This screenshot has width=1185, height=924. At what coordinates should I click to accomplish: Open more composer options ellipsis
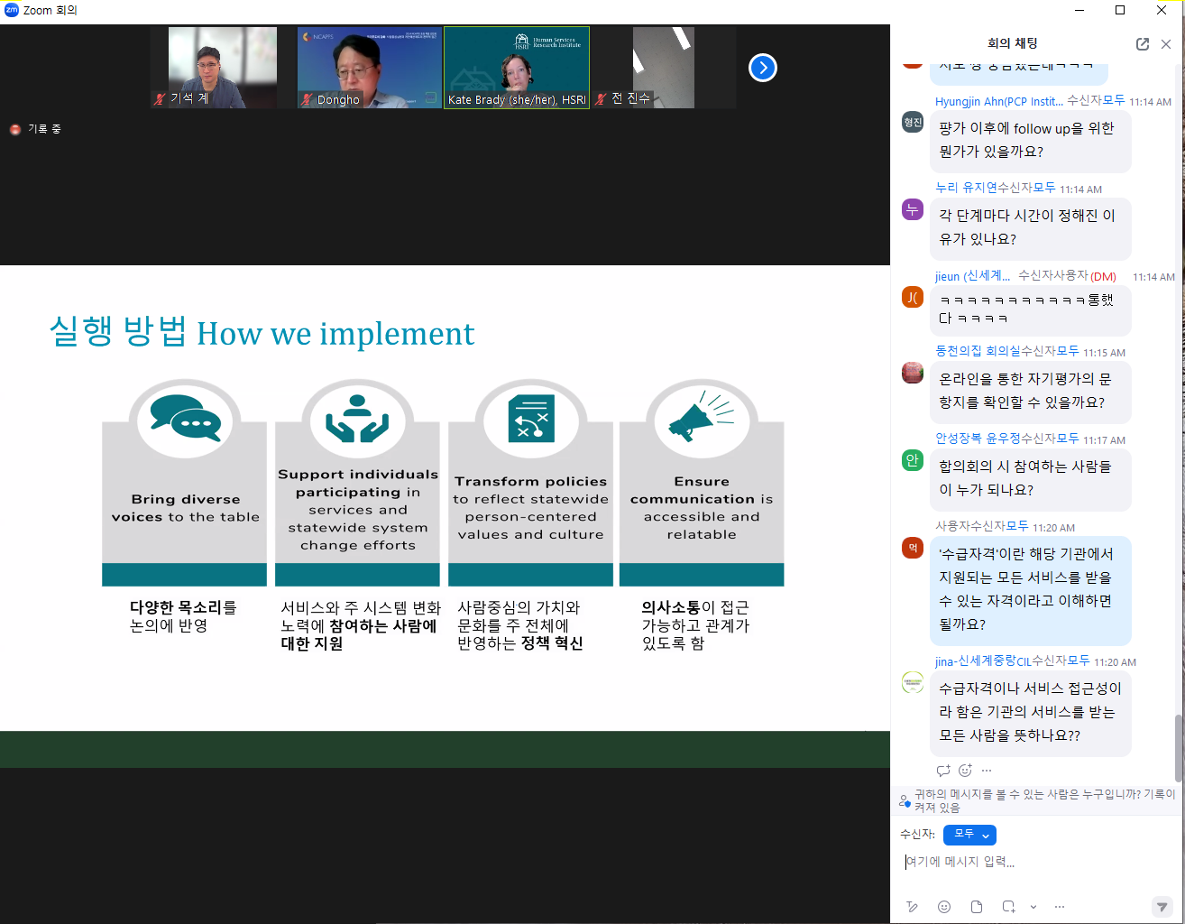[1060, 907]
